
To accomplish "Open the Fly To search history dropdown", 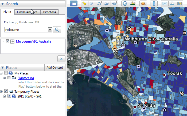I will (50, 30).
